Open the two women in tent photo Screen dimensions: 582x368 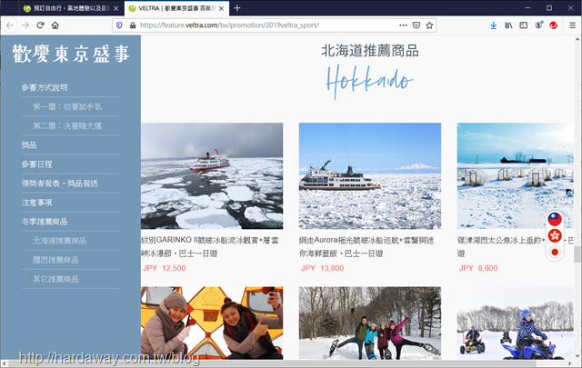[212, 323]
